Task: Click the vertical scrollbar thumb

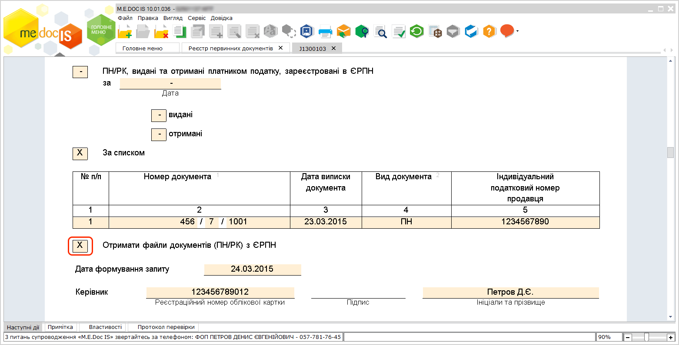Action: pyautogui.click(x=671, y=153)
